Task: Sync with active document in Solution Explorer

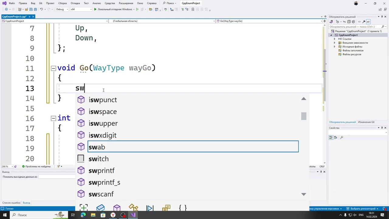Action: pyautogui.click(x=345, y=22)
